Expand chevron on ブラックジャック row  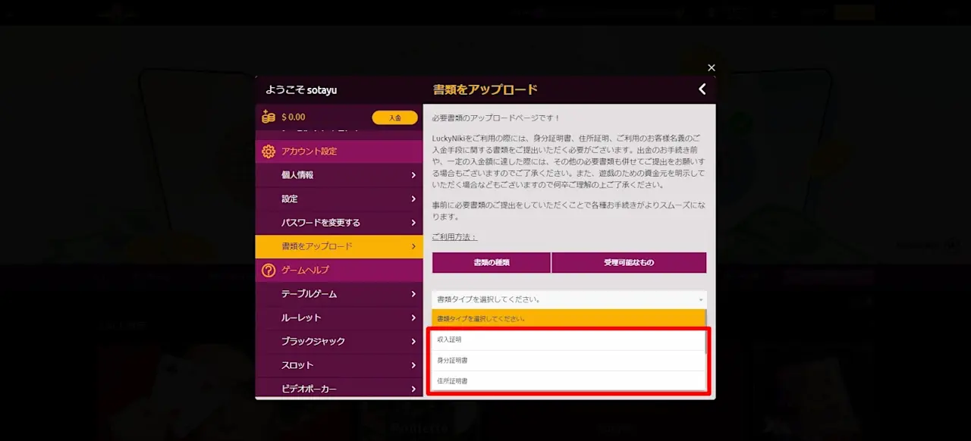pyautogui.click(x=413, y=342)
